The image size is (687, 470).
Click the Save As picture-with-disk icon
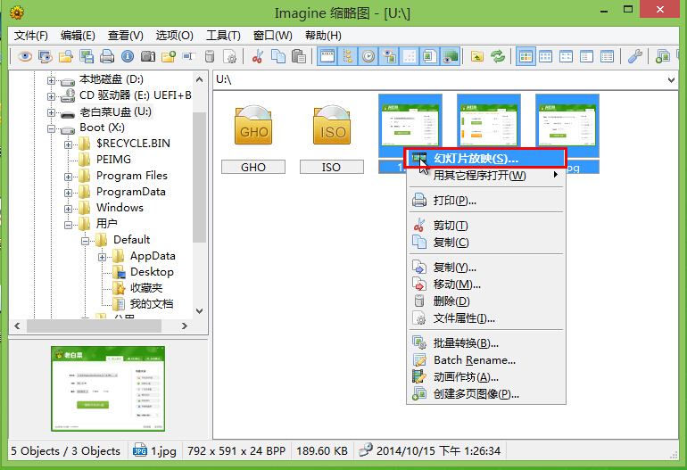click(87, 56)
